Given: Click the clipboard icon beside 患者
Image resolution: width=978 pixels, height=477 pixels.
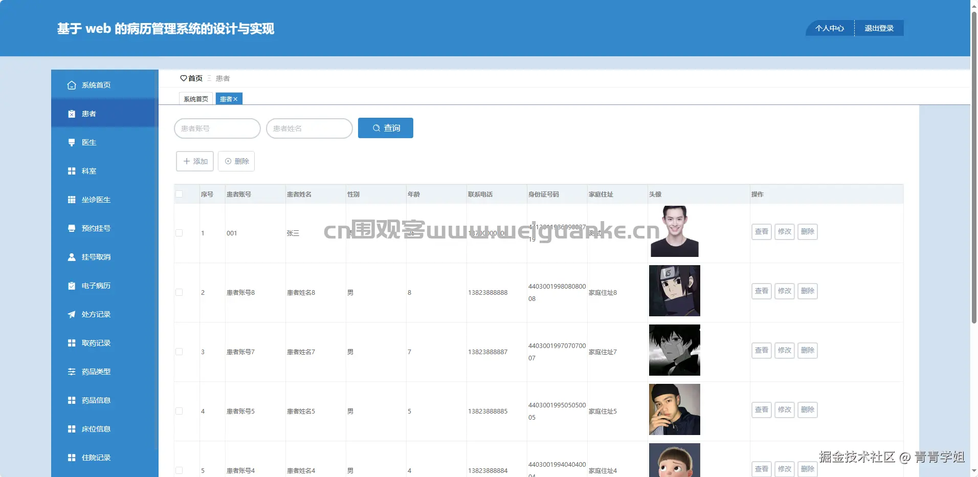Looking at the screenshot, I should tap(72, 114).
